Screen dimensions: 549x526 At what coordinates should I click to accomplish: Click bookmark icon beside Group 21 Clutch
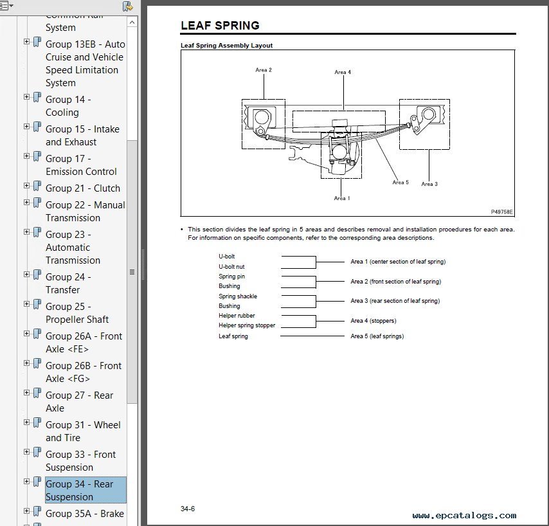[x=37, y=186]
